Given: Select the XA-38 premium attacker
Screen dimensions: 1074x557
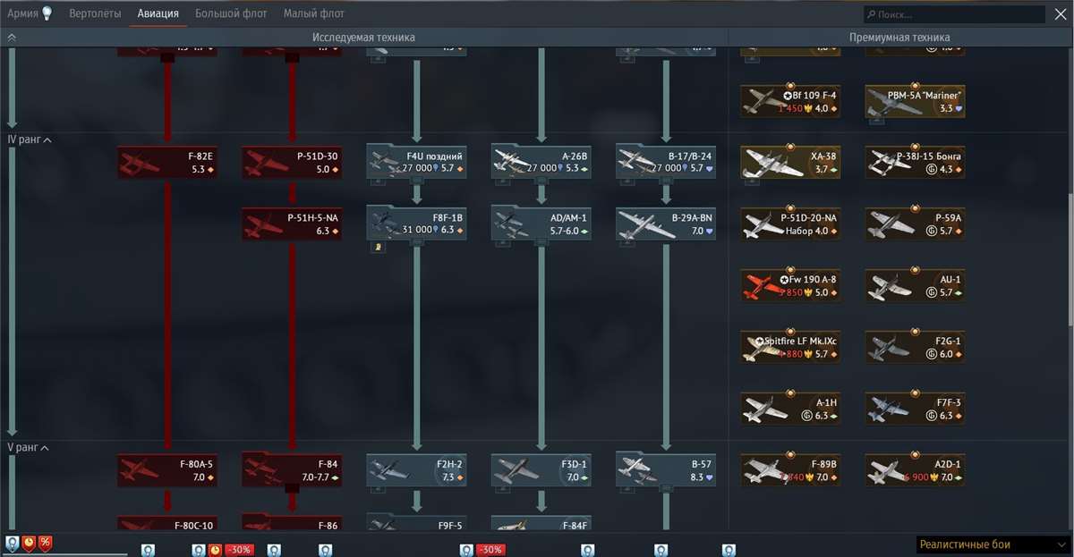Looking at the screenshot, I should pos(790,162).
